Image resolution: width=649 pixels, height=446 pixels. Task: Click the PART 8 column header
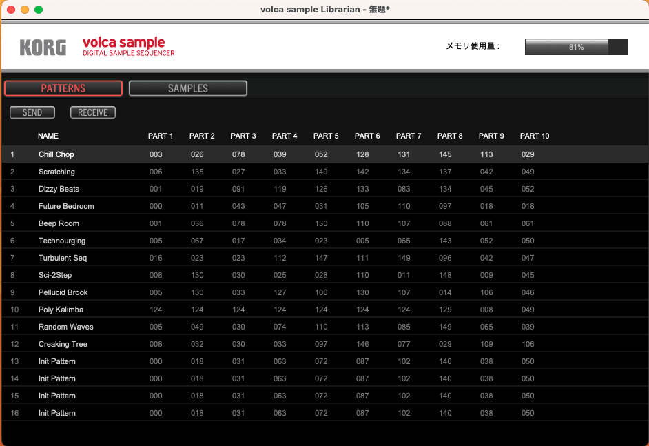[x=450, y=136]
